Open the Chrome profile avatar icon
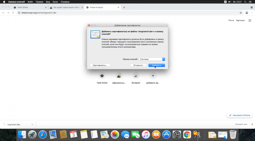The height and width of the screenshot is (141, 255). (247, 13)
